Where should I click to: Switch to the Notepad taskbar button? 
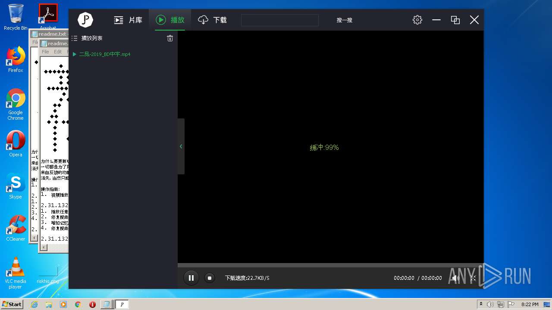coord(107,304)
